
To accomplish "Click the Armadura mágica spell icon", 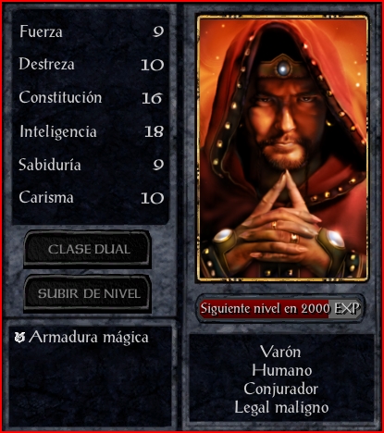I will pyautogui.click(x=19, y=338).
